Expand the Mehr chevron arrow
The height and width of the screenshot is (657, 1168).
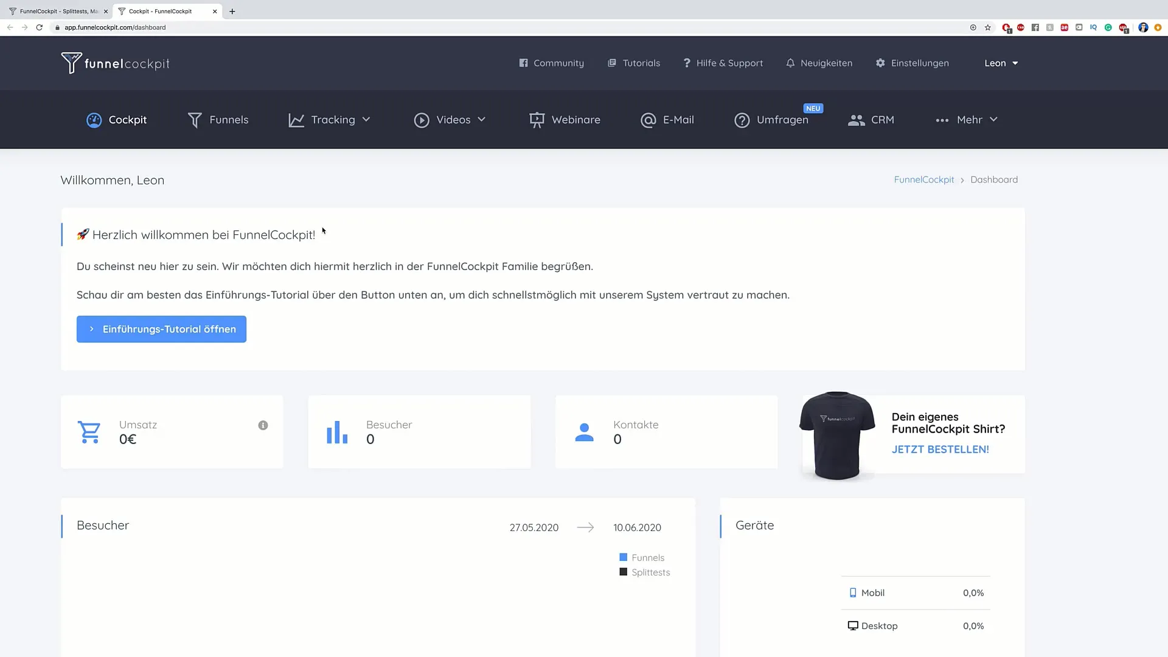point(993,120)
